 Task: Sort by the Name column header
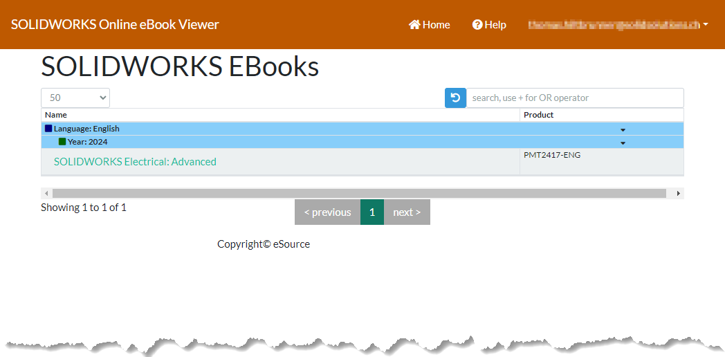coord(56,115)
